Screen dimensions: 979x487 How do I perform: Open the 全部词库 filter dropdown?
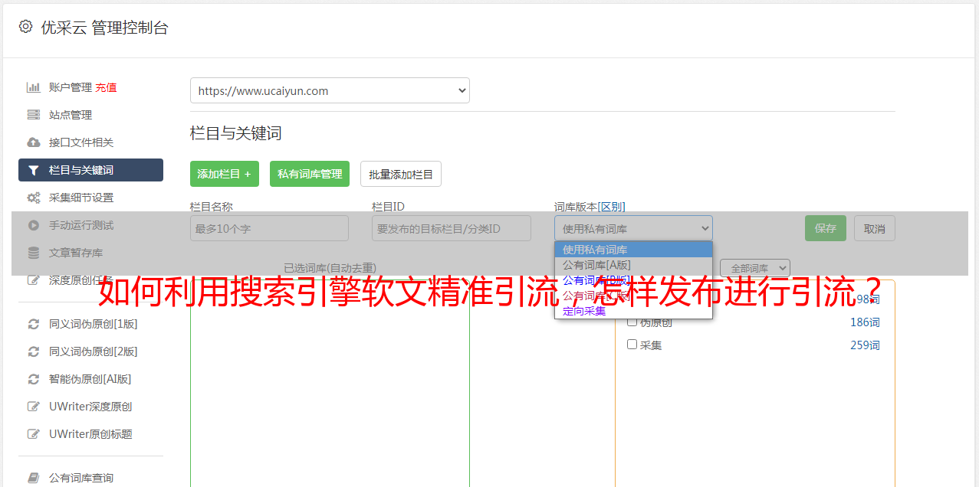(754, 268)
